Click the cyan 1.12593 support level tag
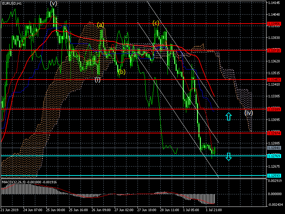The width and height of the screenshot is (285, 214). 274,175
